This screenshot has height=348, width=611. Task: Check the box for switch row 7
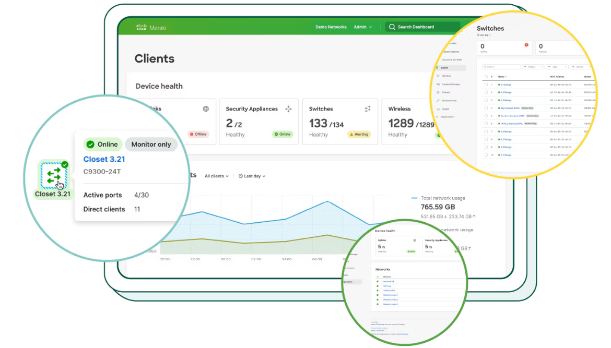click(x=486, y=131)
